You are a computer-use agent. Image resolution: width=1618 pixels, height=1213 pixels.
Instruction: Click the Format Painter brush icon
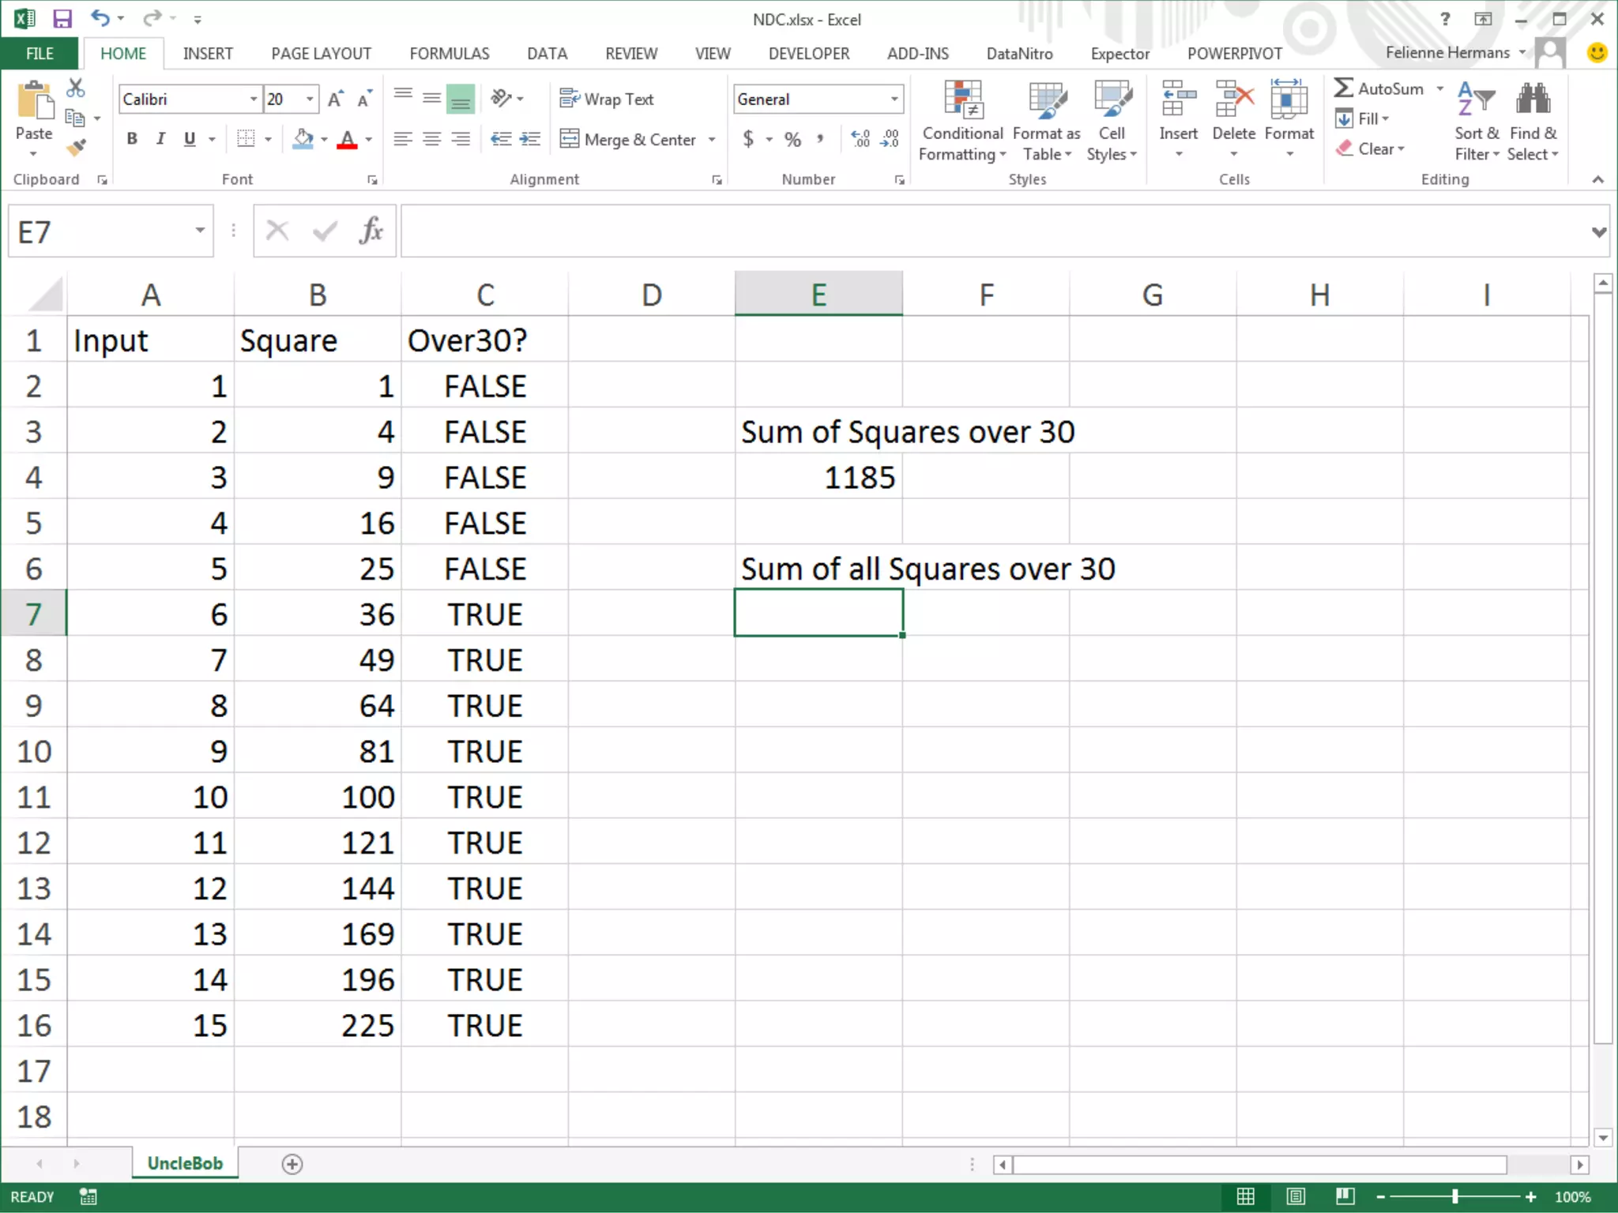pos(77,148)
